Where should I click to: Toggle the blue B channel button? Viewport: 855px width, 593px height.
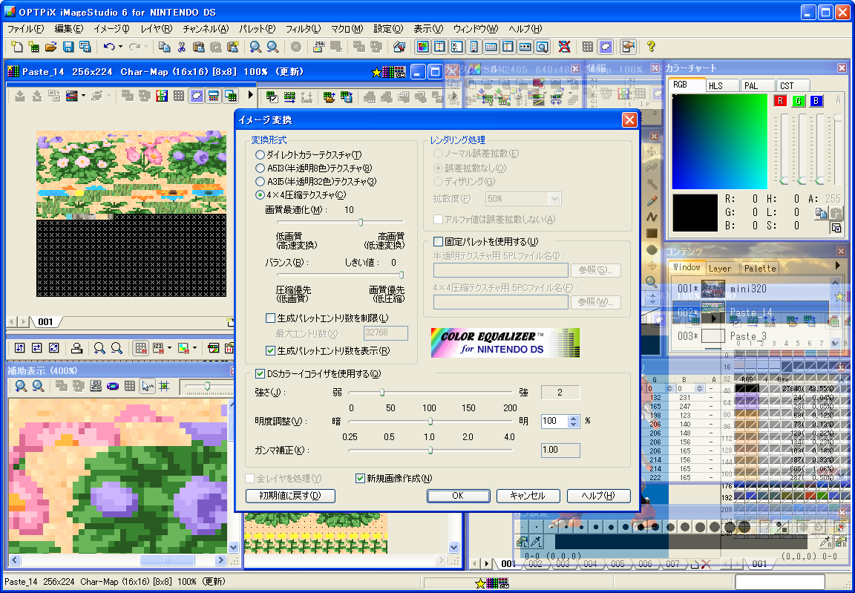pyautogui.click(x=816, y=101)
